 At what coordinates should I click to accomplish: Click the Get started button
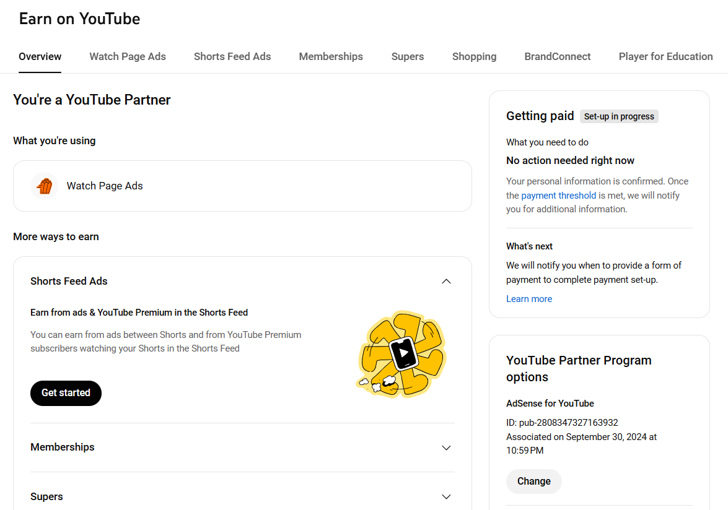point(66,393)
